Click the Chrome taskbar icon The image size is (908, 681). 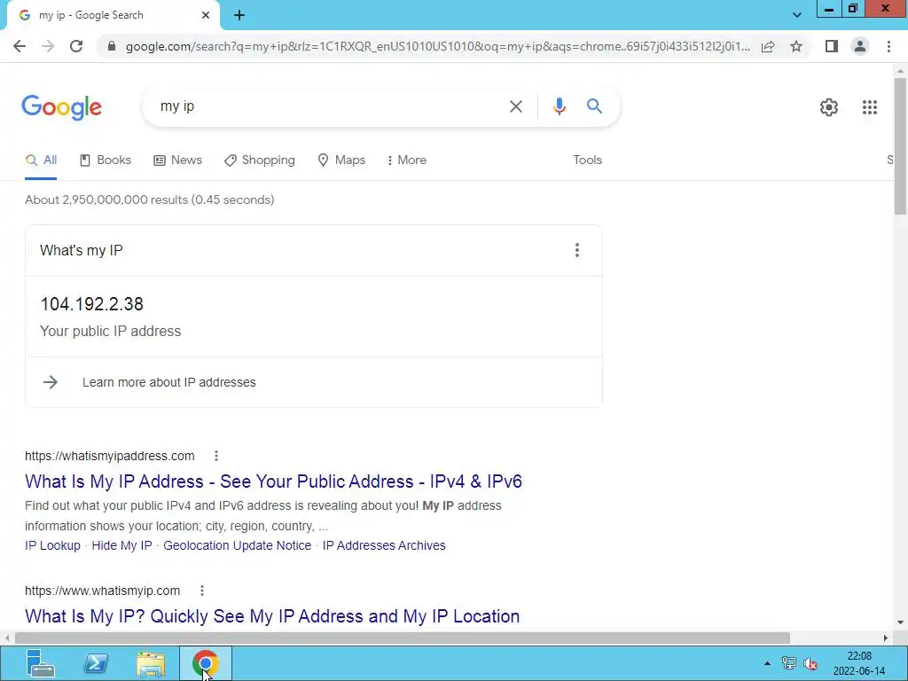(x=206, y=663)
